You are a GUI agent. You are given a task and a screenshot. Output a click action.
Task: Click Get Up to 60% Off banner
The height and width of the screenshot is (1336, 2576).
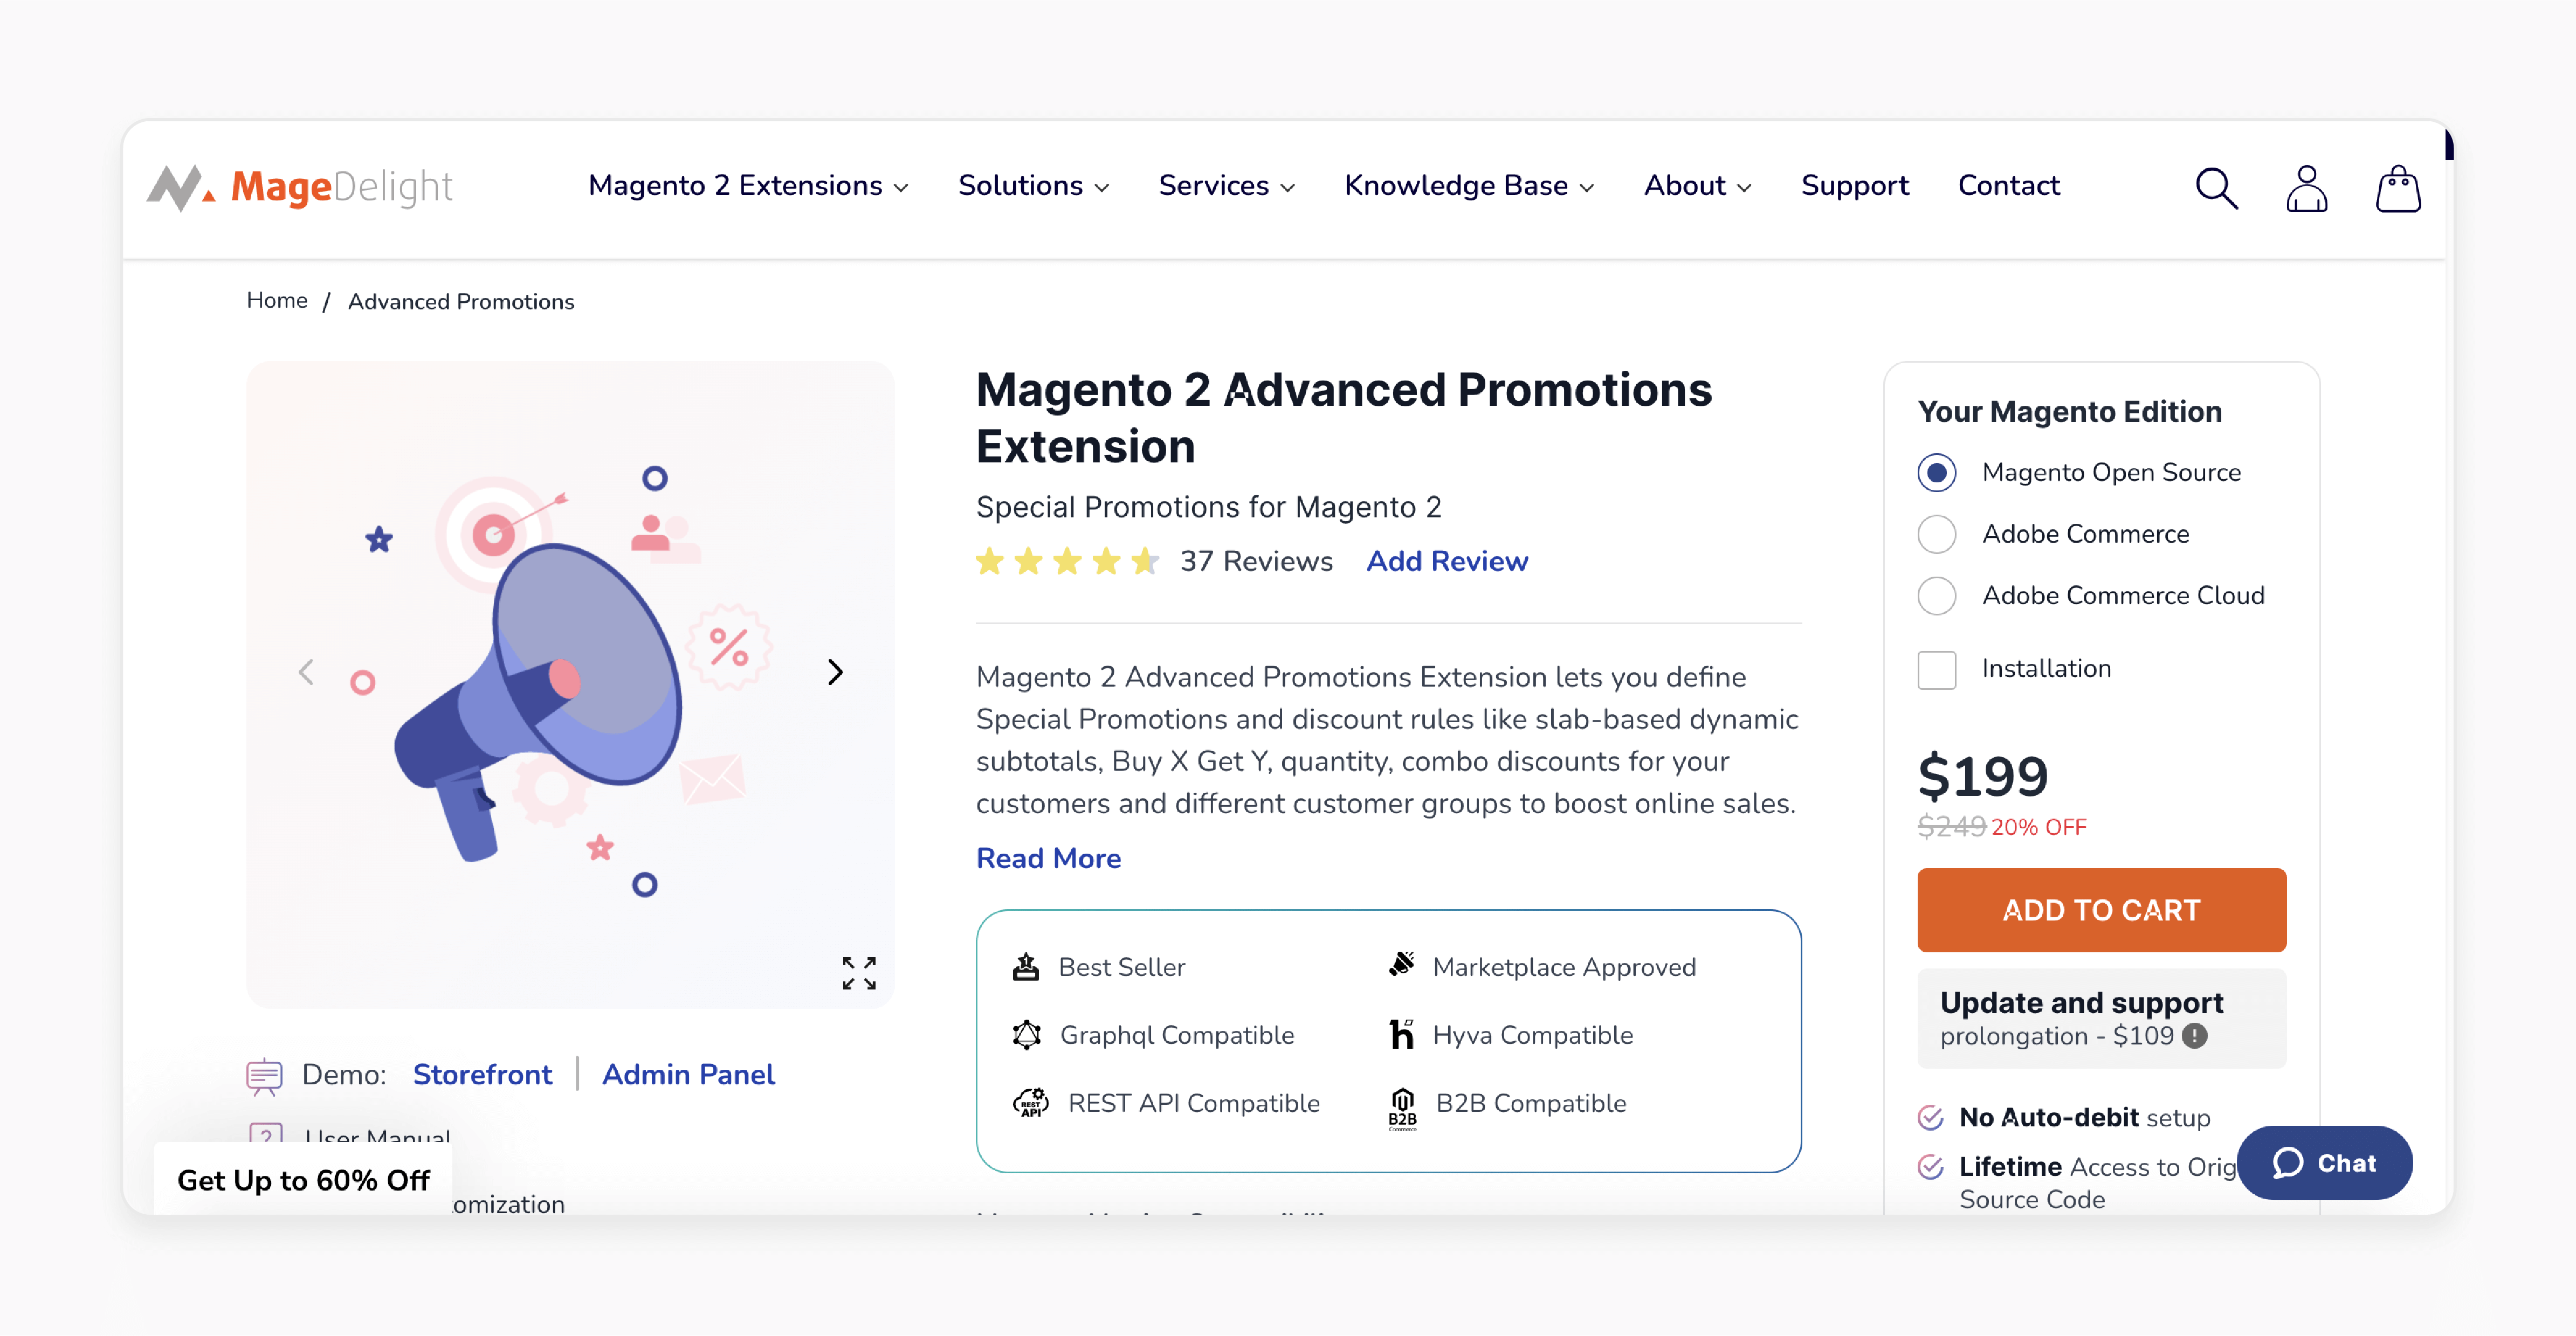point(303,1179)
